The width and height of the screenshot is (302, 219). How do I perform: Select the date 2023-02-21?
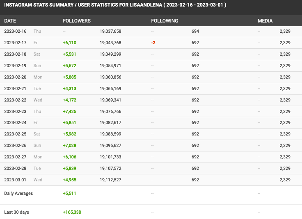15,88
